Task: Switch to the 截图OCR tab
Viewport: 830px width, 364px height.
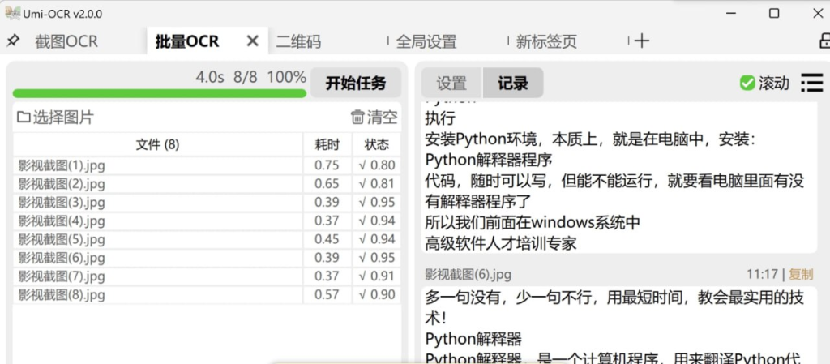Action: click(x=66, y=41)
